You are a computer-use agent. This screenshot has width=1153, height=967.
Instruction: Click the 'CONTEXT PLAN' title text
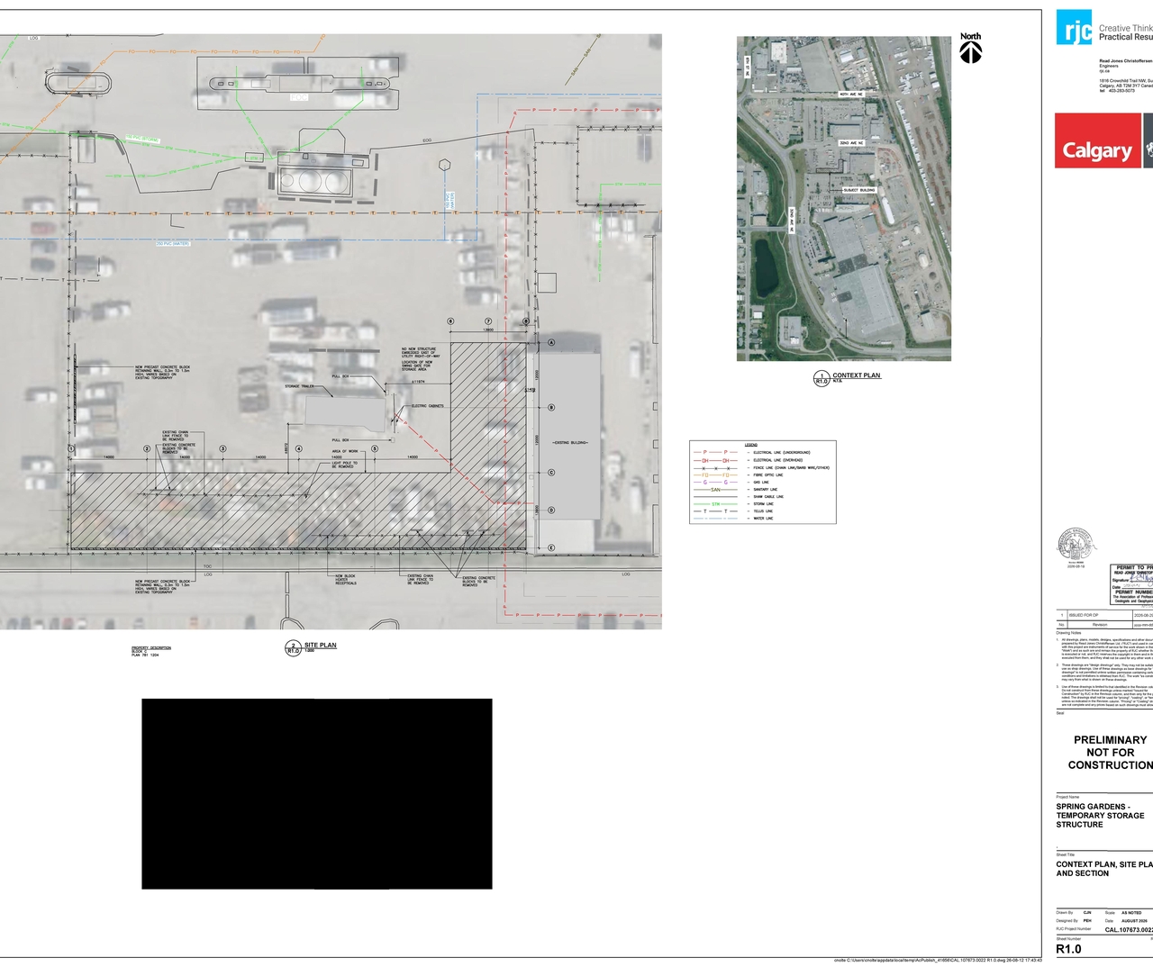point(857,375)
